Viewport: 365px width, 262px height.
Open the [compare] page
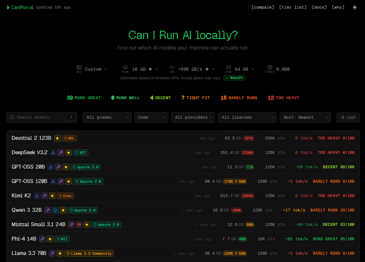click(263, 7)
